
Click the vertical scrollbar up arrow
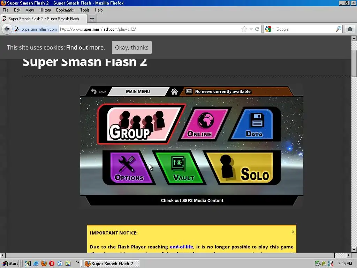pyautogui.click(x=354, y=38)
